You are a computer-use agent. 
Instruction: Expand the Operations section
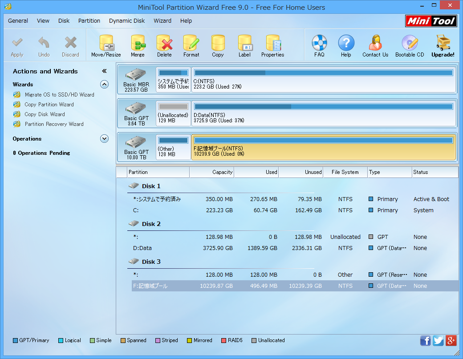click(x=104, y=139)
